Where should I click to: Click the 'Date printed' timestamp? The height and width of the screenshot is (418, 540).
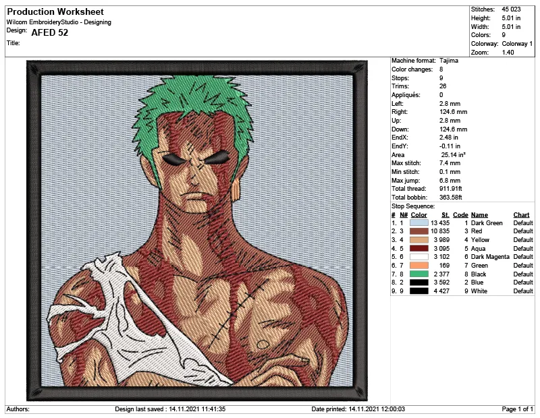pyautogui.click(x=358, y=409)
